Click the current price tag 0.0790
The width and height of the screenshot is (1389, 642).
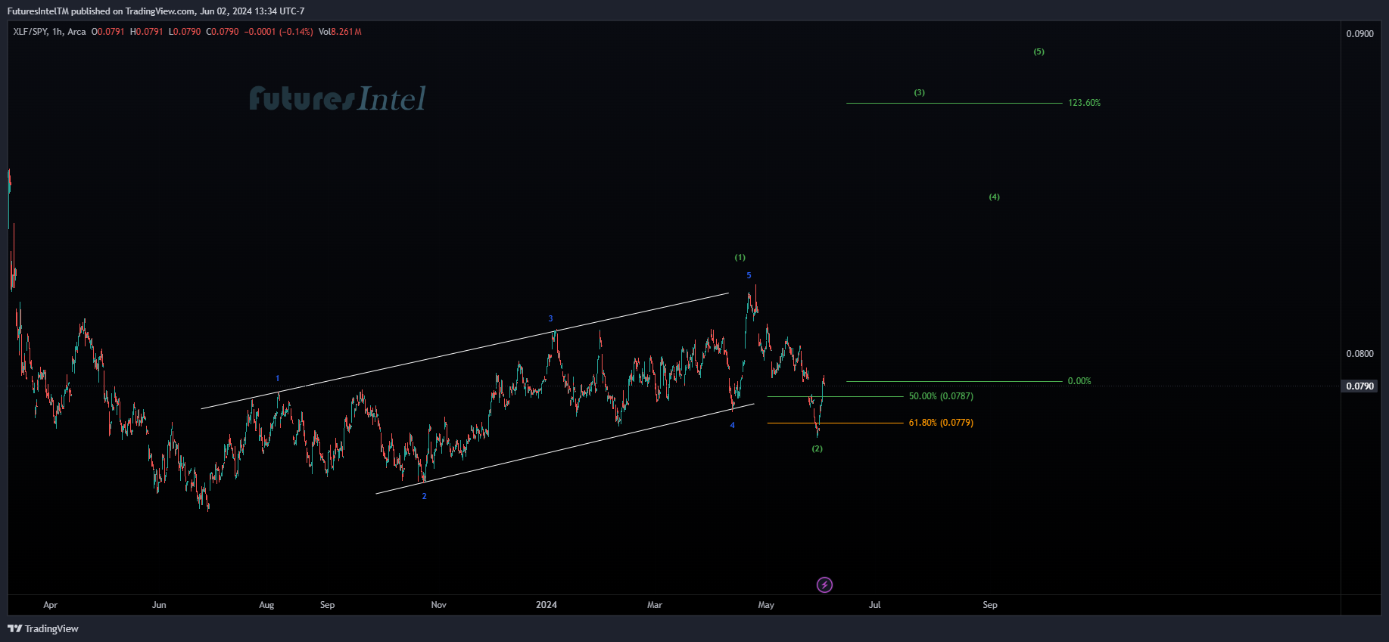click(x=1360, y=386)
